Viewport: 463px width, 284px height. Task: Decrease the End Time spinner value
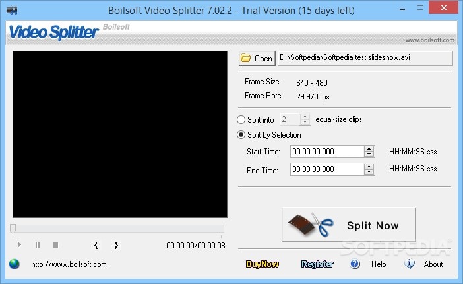pyautogui.click(x=369, y=173)
